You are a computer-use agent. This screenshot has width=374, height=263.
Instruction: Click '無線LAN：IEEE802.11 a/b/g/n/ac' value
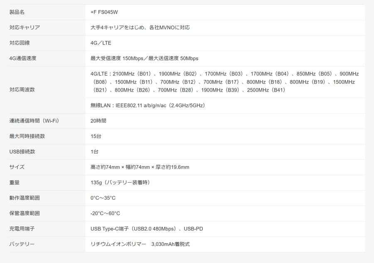pyautogui.click(x=148, y=105)
